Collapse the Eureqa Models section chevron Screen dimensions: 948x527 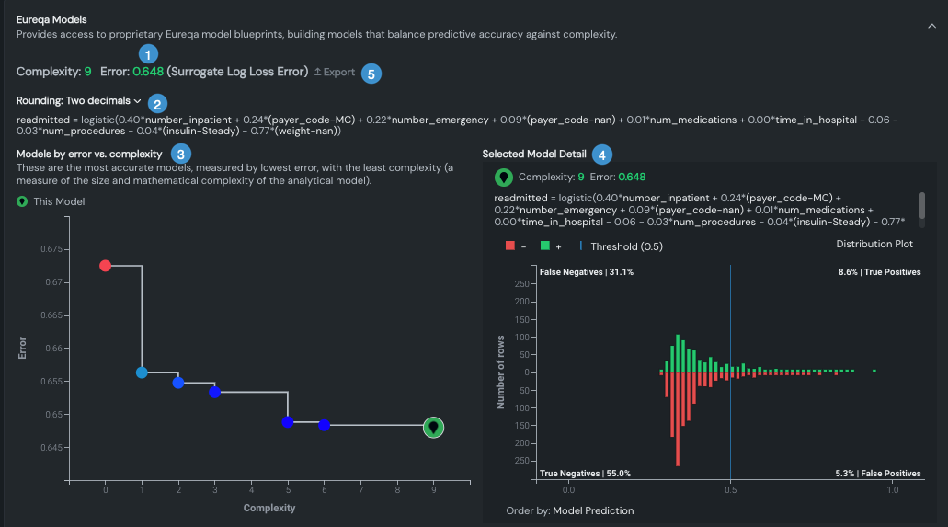click(931, 27)
